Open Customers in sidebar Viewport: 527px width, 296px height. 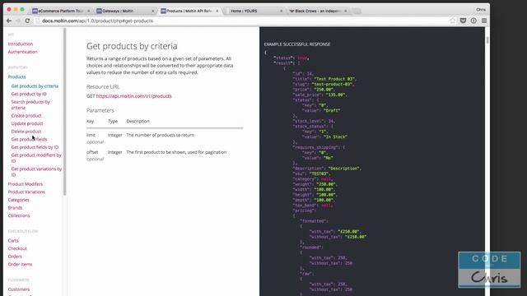tap(19, 289)
